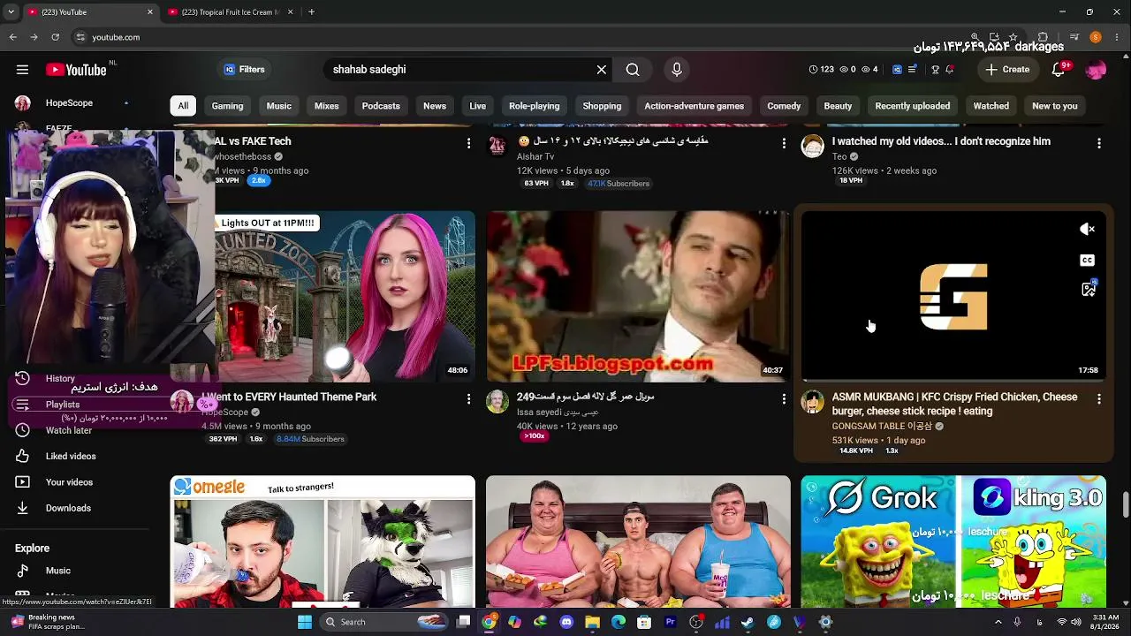Select the Mixes filter chip
Screen dimensions: 1131x636
327,106
